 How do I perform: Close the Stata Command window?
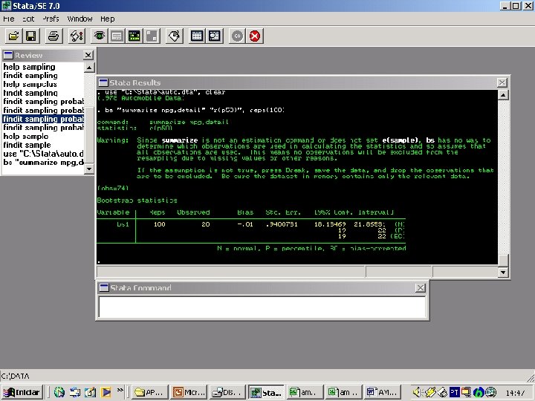(x=421, y=288)
